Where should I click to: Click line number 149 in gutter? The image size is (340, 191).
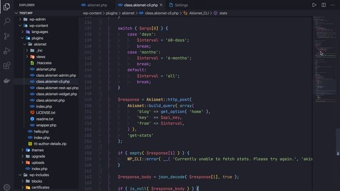click(x=88, y=100)
